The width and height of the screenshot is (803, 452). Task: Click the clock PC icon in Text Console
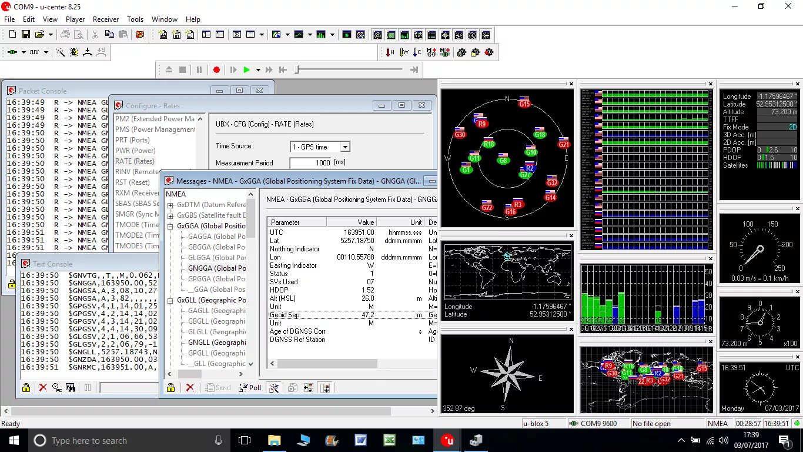[x=57, y=388]
